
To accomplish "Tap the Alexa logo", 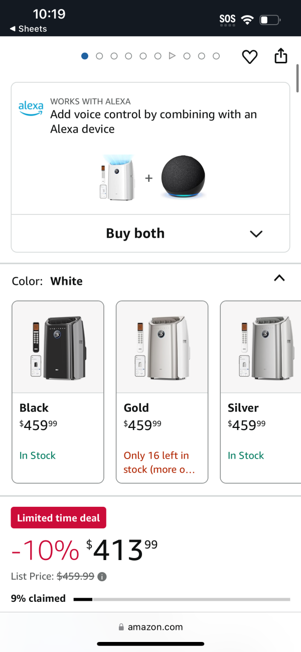I will pyautogui.click(x=31, y=108).
